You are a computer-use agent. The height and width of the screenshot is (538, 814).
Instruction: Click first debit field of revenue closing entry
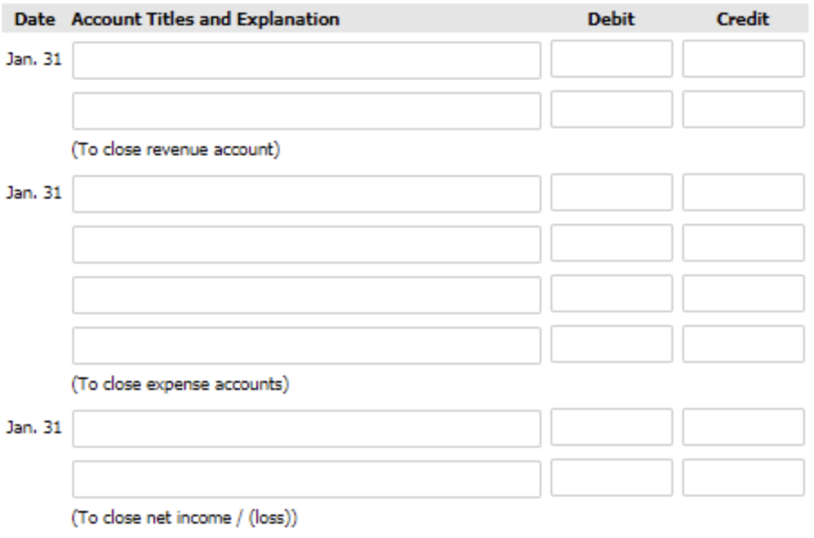coord(612,60)
